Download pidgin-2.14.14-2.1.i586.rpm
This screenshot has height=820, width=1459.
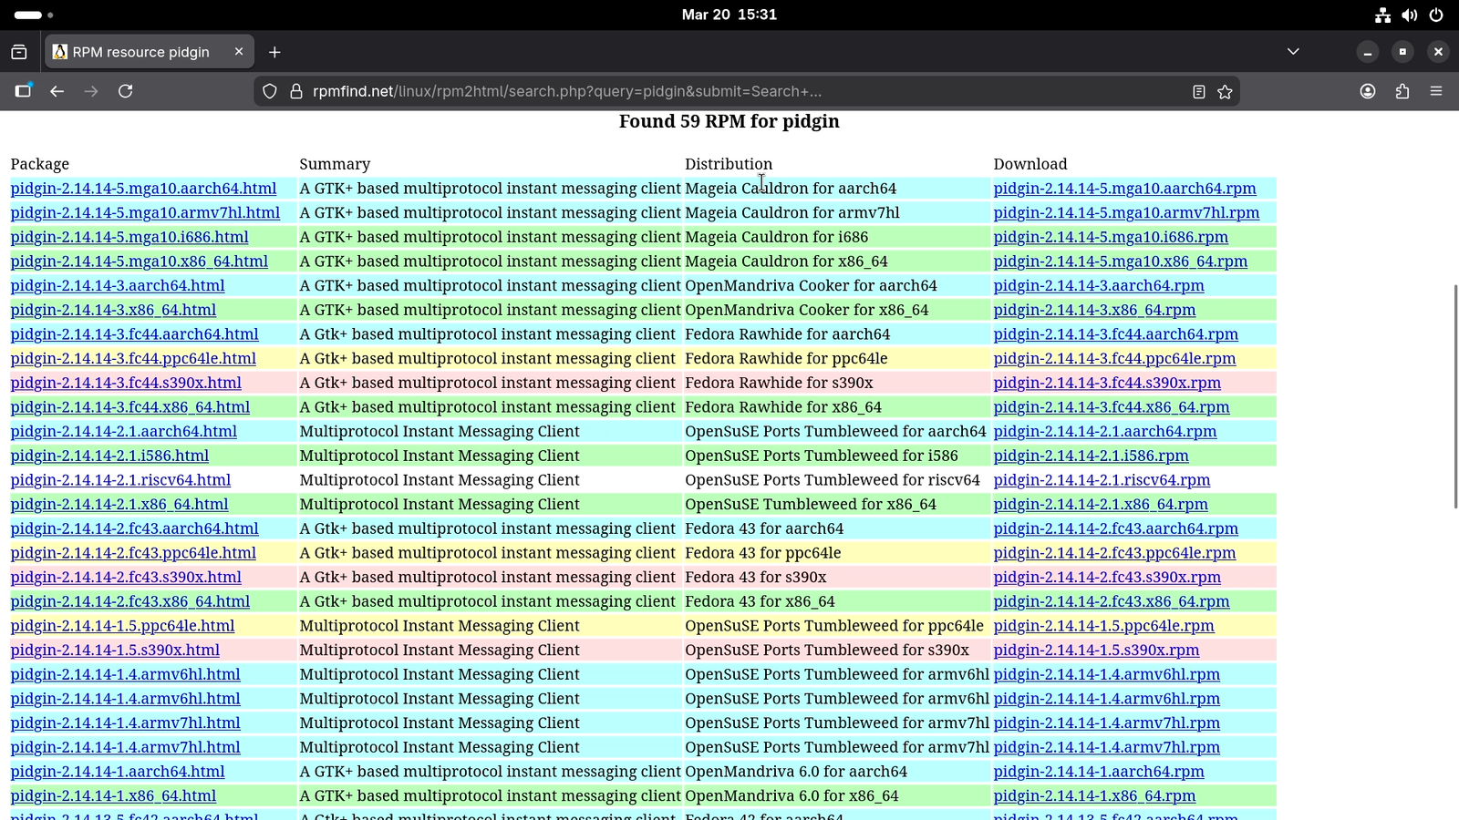click(1091, 456)
